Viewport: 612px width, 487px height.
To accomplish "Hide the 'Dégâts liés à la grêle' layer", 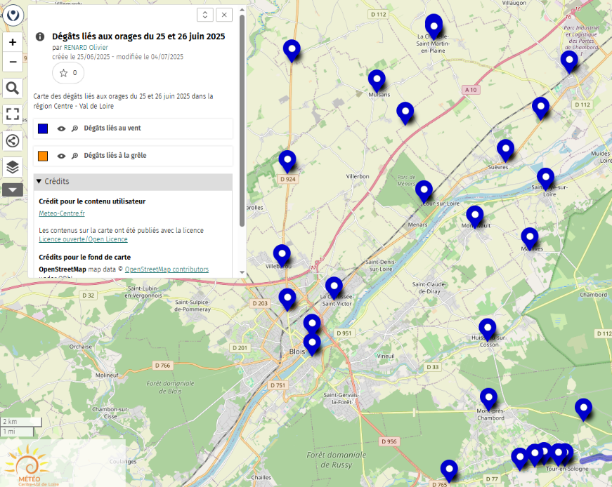I will 61,156.
